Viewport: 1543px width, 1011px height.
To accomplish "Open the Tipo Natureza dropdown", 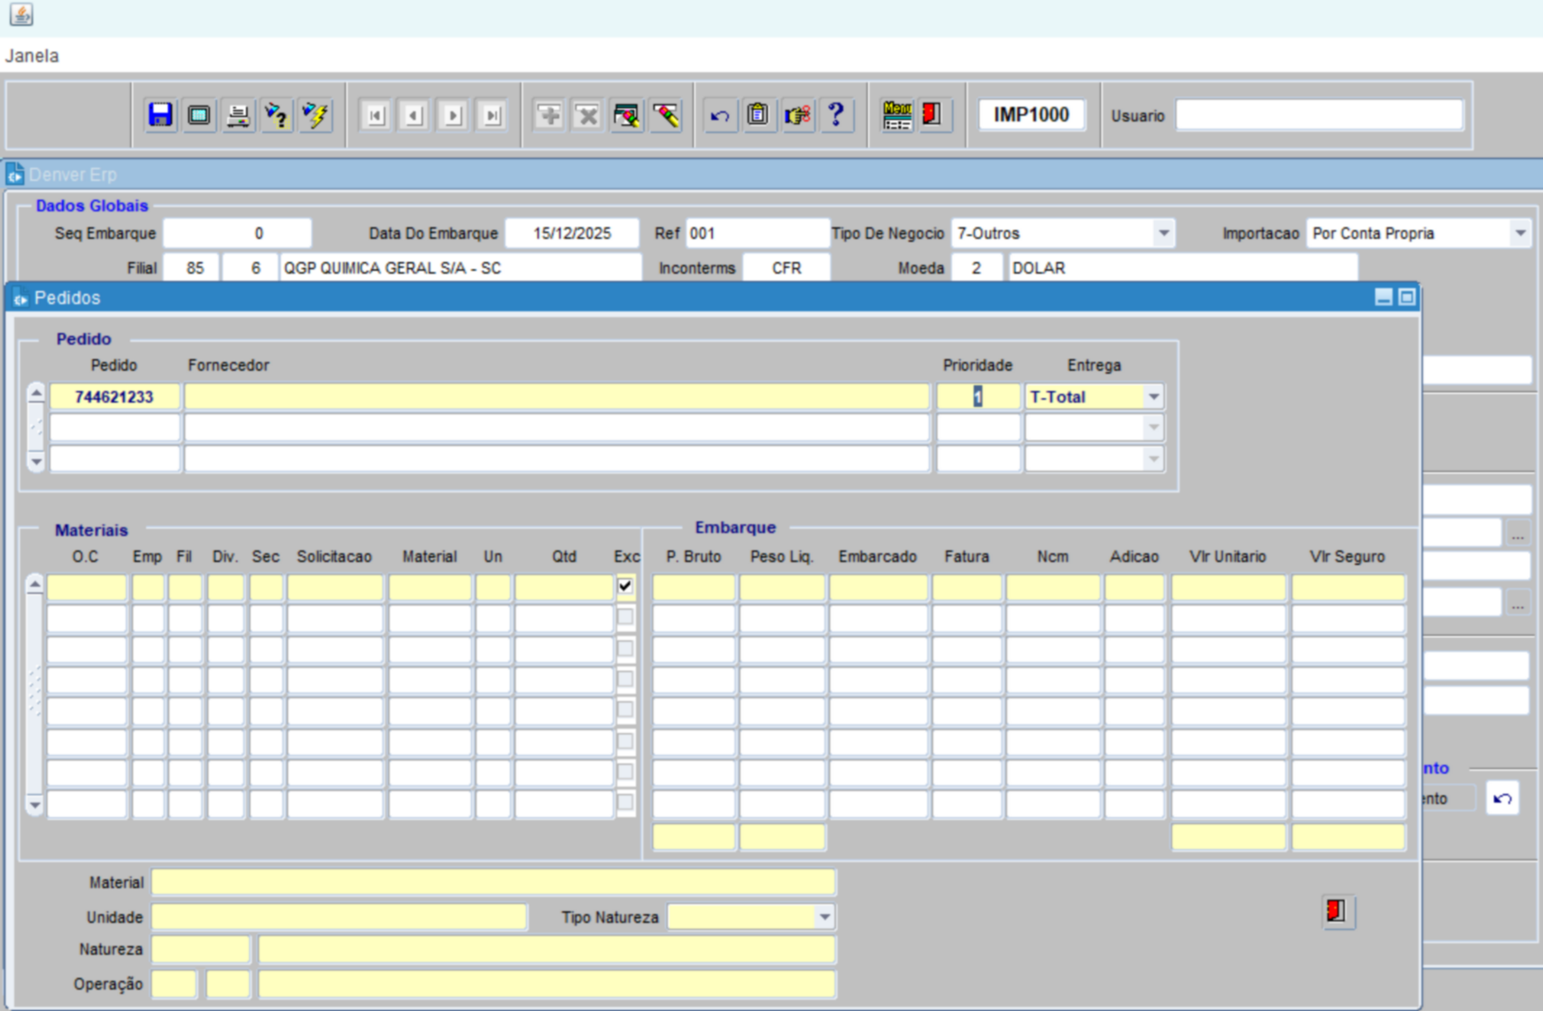I will point(825,917).
